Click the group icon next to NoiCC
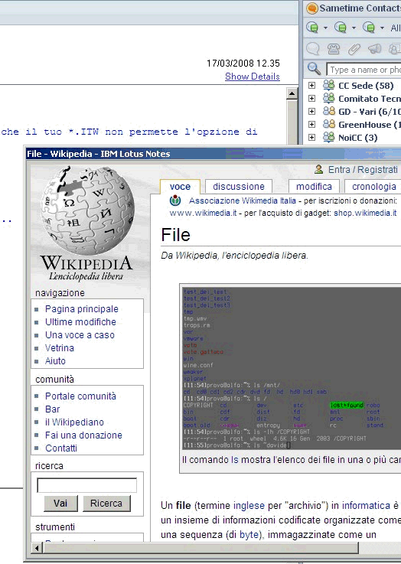This screenshot has width=401, height=564. coord(329,137)
